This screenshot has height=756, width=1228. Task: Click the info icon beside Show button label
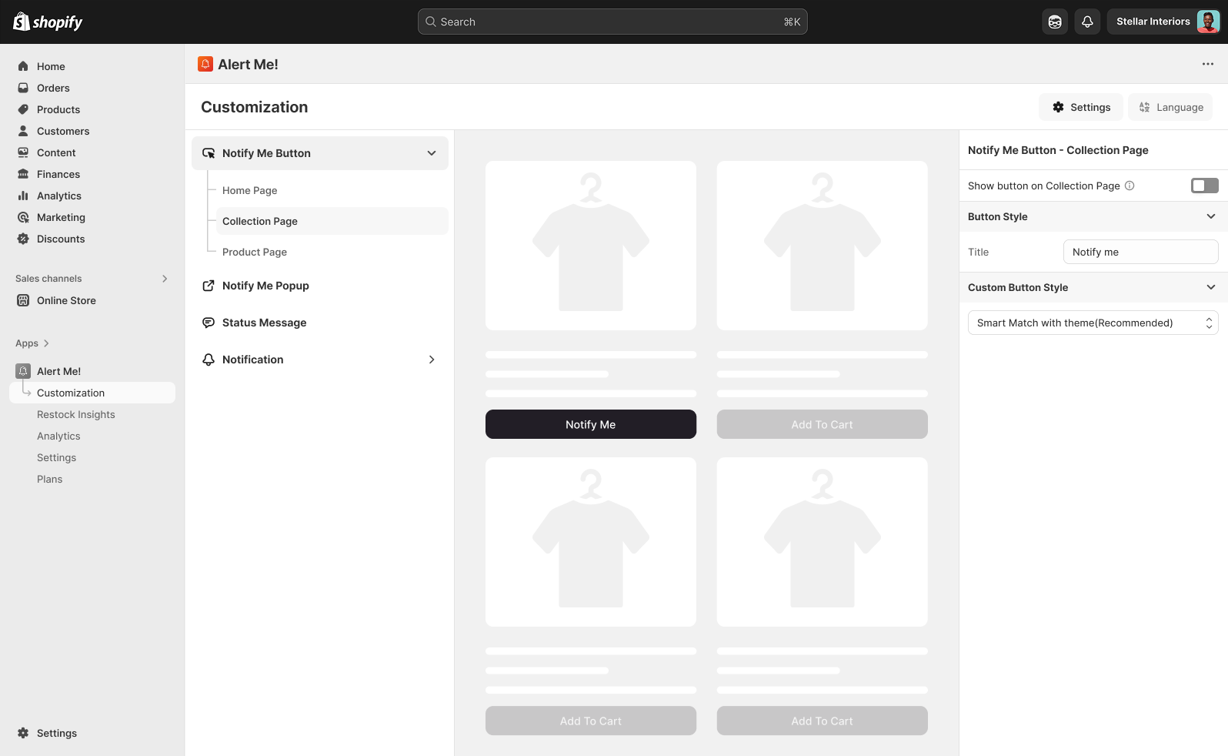click(x=1130, y=186)
